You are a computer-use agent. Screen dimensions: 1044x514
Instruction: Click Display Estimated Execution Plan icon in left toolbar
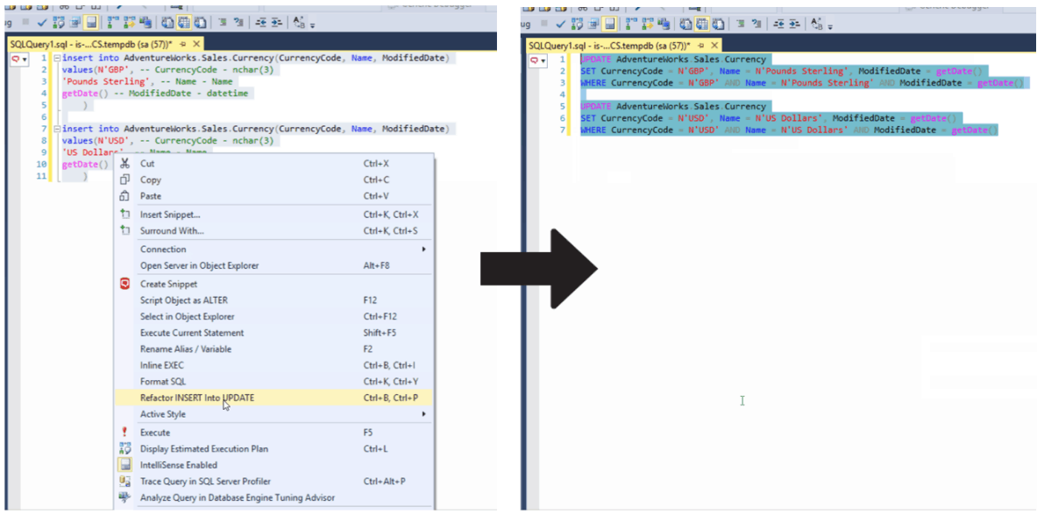click(59, 23)
